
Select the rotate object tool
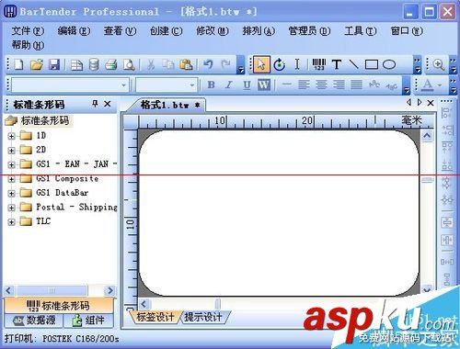click(x=279, y=64)
